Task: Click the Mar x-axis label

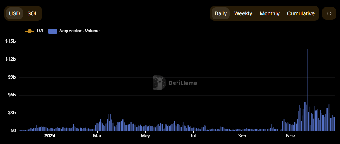Action: point(97,136)
